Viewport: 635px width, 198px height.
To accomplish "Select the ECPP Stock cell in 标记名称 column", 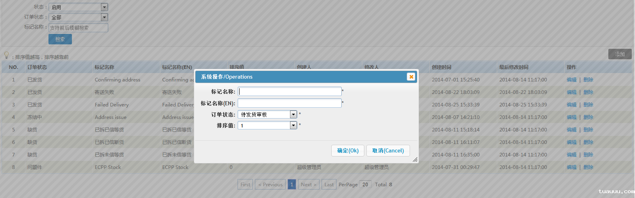I will coord(108,167).
